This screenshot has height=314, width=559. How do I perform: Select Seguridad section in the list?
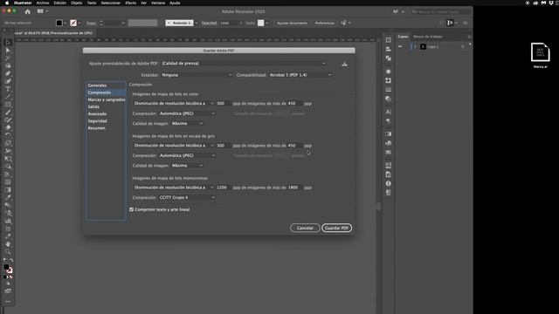(x=97, y=121)
